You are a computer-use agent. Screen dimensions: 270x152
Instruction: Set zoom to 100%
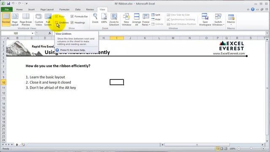[104, 18]
